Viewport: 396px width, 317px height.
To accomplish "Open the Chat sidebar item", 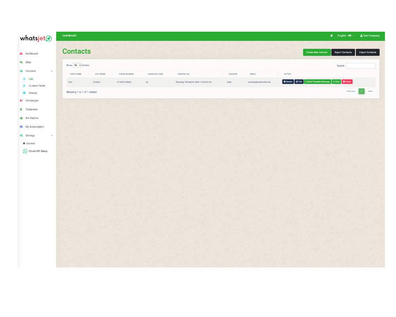I will click(28, 62).
